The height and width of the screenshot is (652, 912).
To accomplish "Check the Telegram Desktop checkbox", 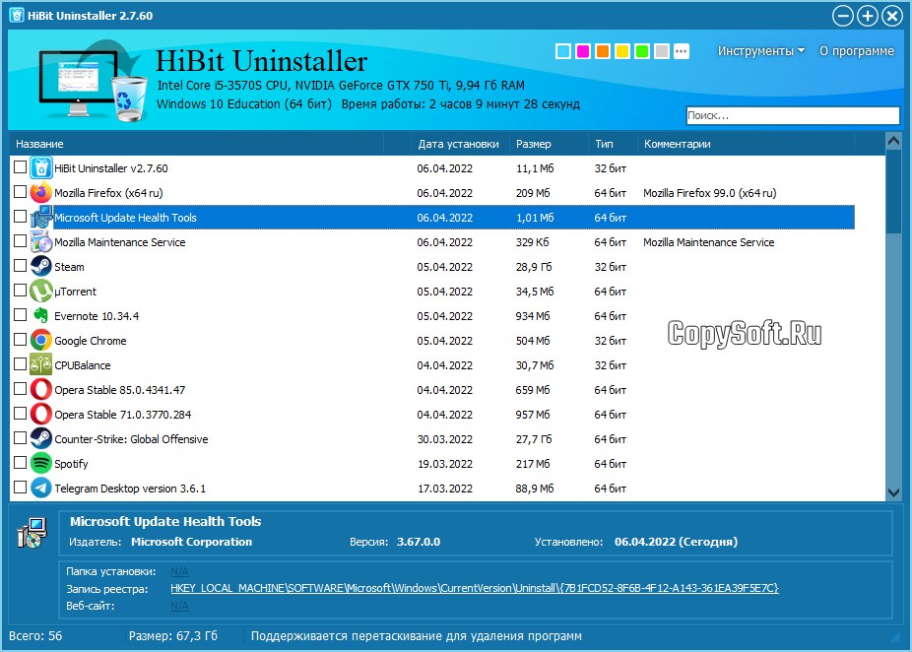I will (21, 487).
